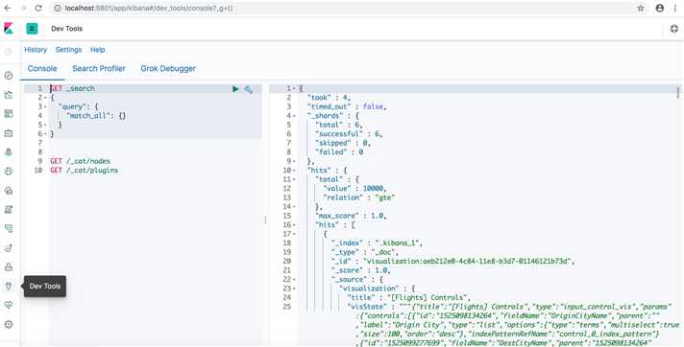Open Discover in the sidebar
This screenshot has height=347, width=684.
tap(9, 76)
